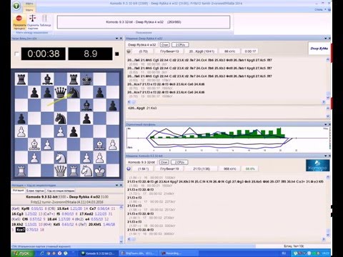The image size is (343, 257).
Task: Click scroll-right arrow in Deep Rybka analysis panel
Action: [324, 102]
